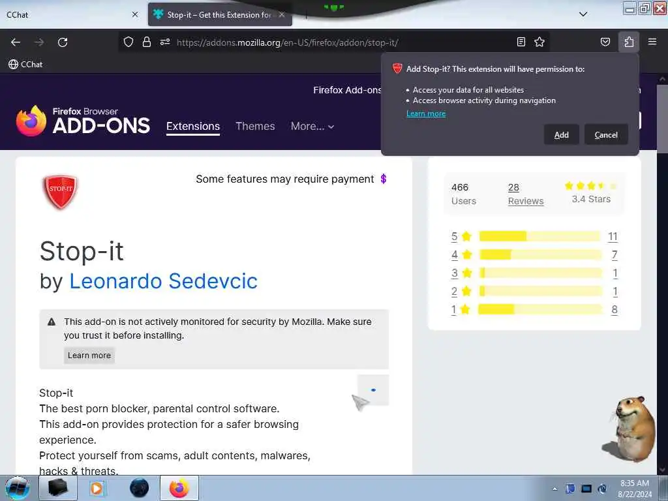Close the CChat tab
This screenshot has width=668, height=501.
[135, 14]
